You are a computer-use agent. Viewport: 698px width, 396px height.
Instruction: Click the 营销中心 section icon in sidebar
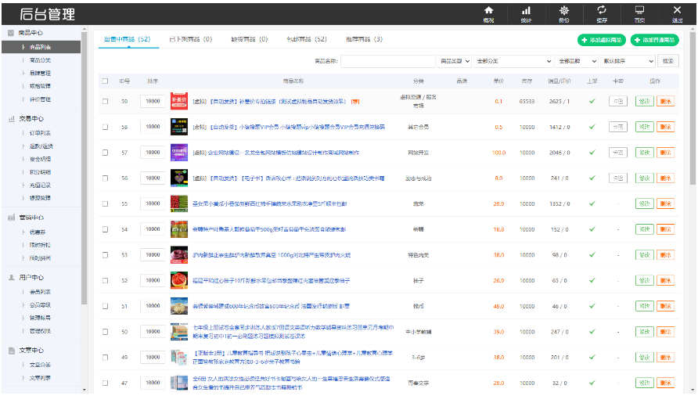12,218
